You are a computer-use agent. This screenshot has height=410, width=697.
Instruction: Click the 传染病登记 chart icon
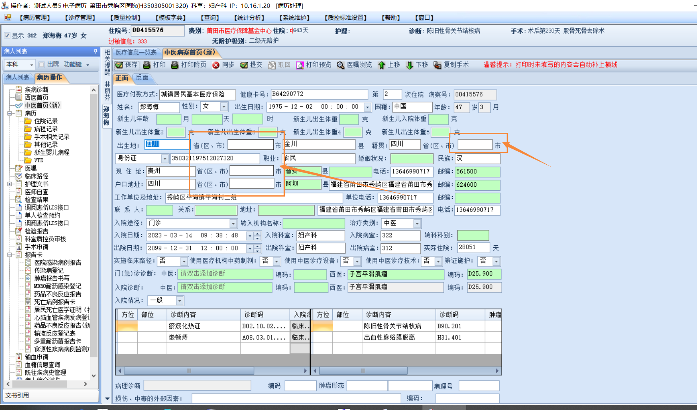[28, 270]
